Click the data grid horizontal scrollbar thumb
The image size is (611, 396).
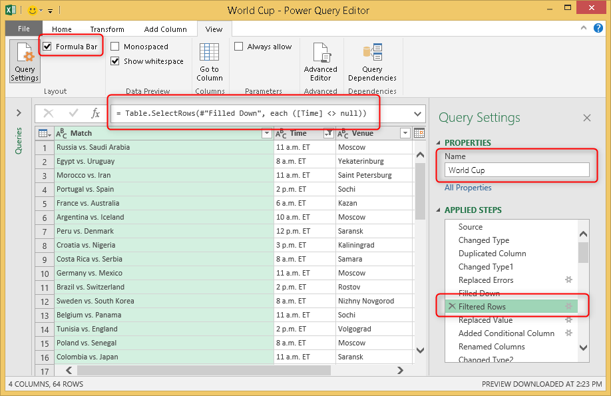[x=204, y=370]
